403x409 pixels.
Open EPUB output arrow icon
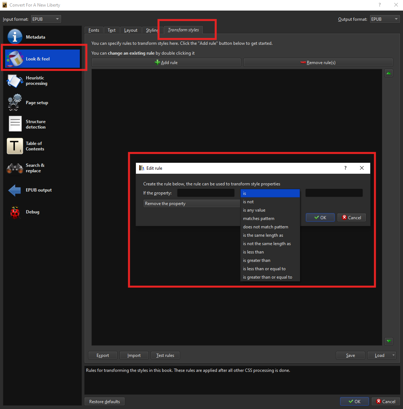15,190
